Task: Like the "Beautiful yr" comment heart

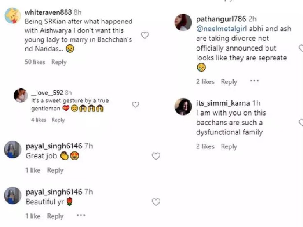Action: click(156, 202)
